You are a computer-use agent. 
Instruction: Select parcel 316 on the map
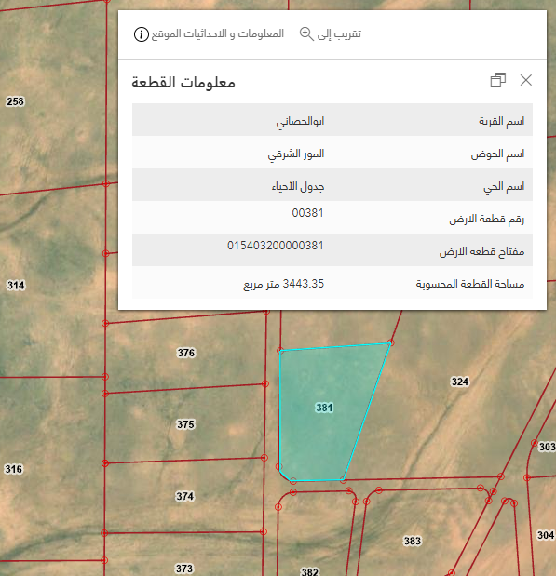[x=14, y=469]
